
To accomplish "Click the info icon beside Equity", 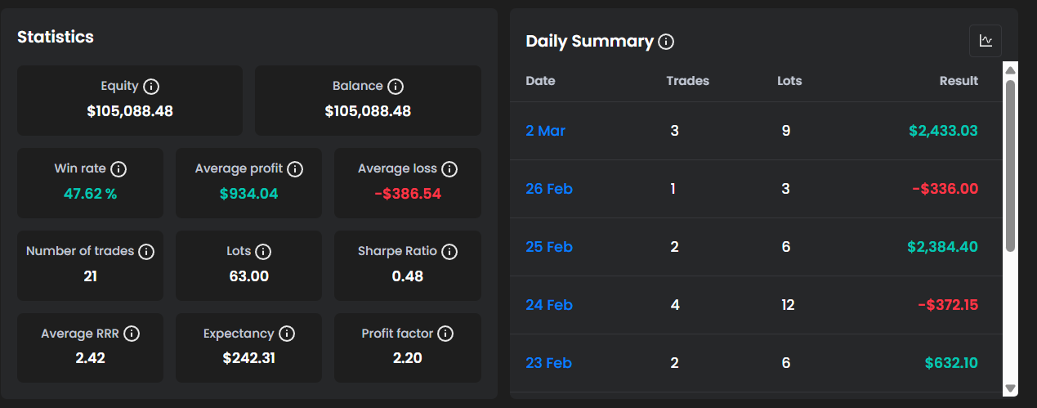I will point(151,86).
